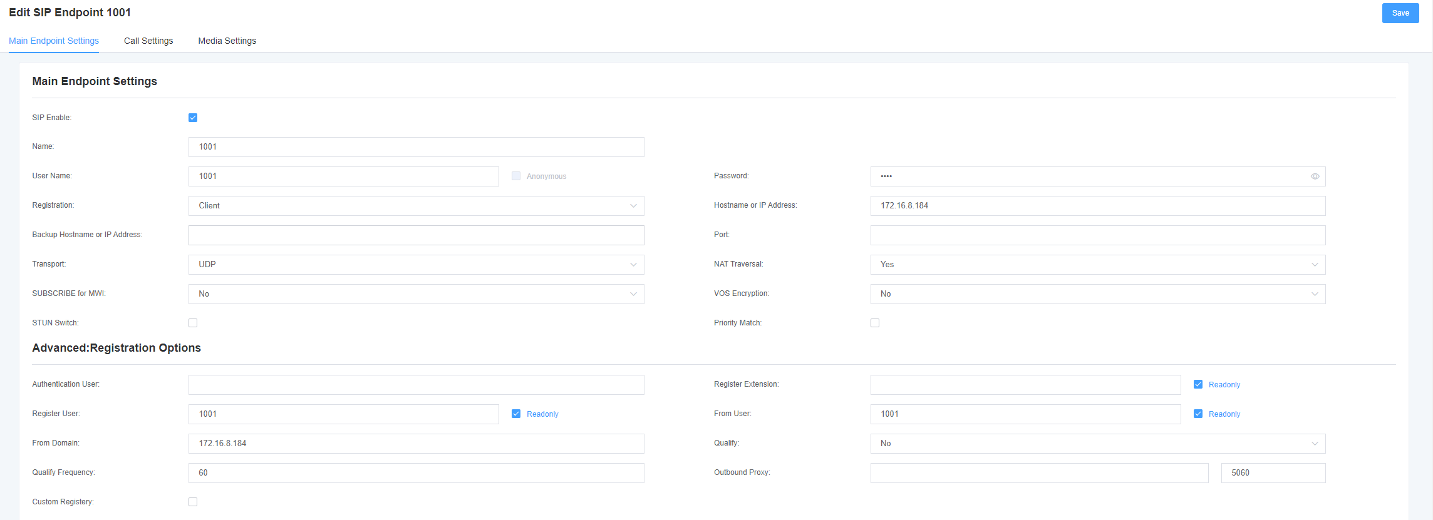Click the Save button
This screenshot has height=520, width=1433.
click(1400, 13)
